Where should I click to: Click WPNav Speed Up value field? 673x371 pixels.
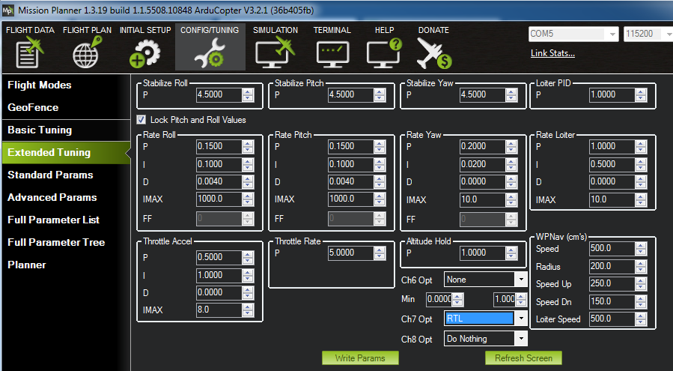[x=612, y=284]
